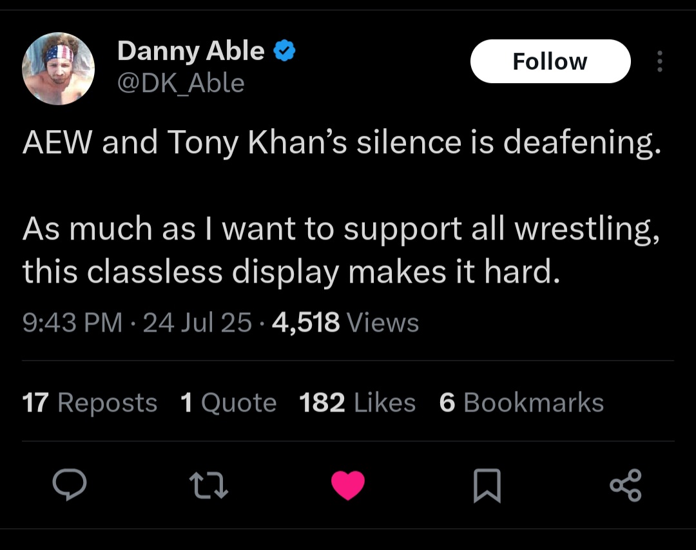Click the blue verified badge
Image resolution: width=696 pixels, height=550 pixels.
tap(284, 51)
